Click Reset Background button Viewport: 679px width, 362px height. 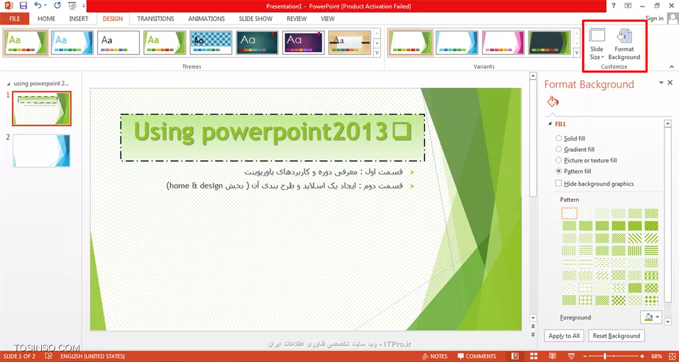pos(616,335)
